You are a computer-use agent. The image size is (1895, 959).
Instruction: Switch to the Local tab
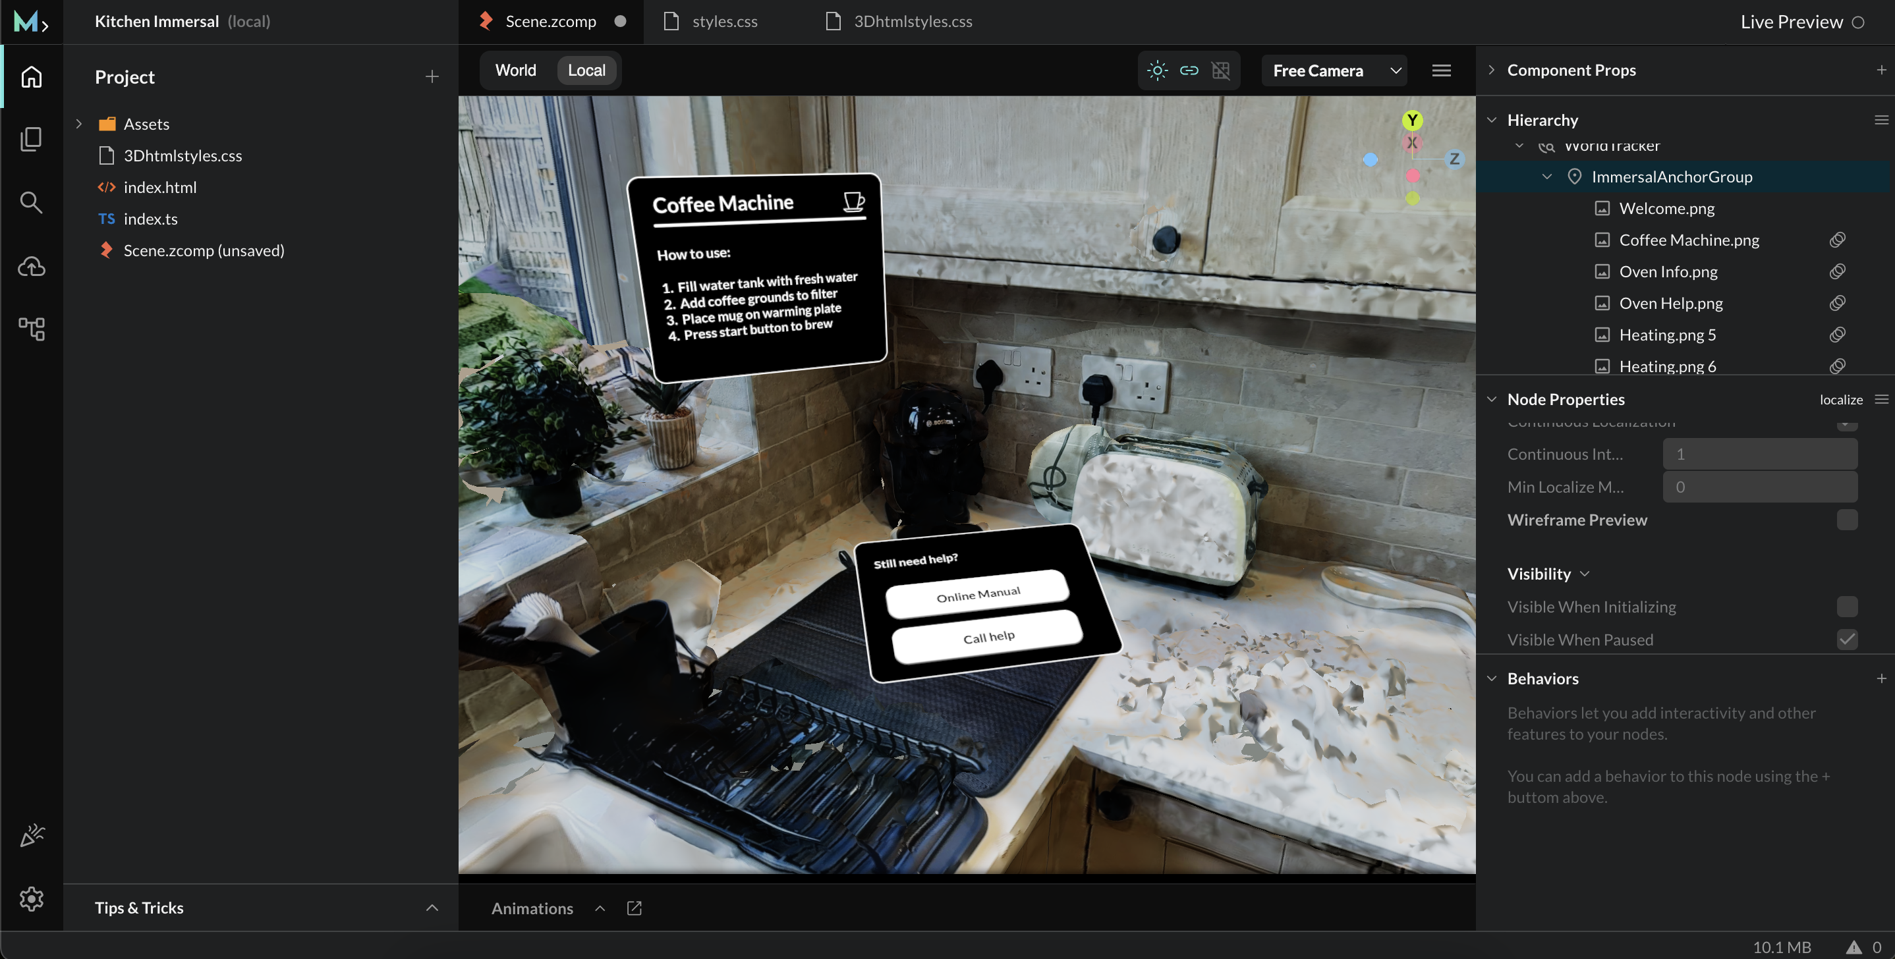(x=586, y=70)
